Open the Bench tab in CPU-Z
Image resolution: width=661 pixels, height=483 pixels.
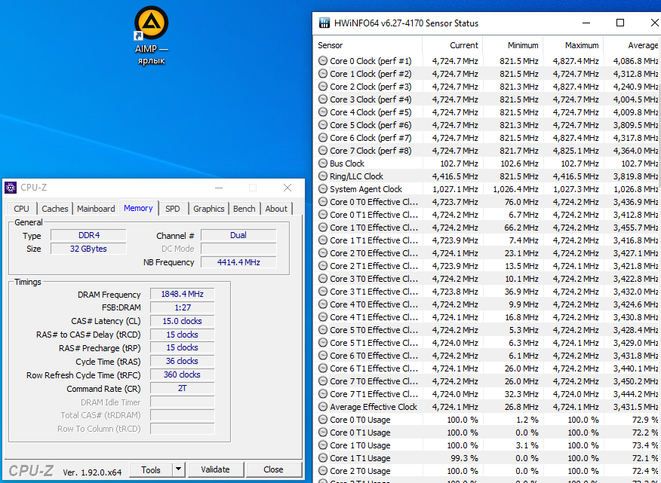(x=244, y=209)
